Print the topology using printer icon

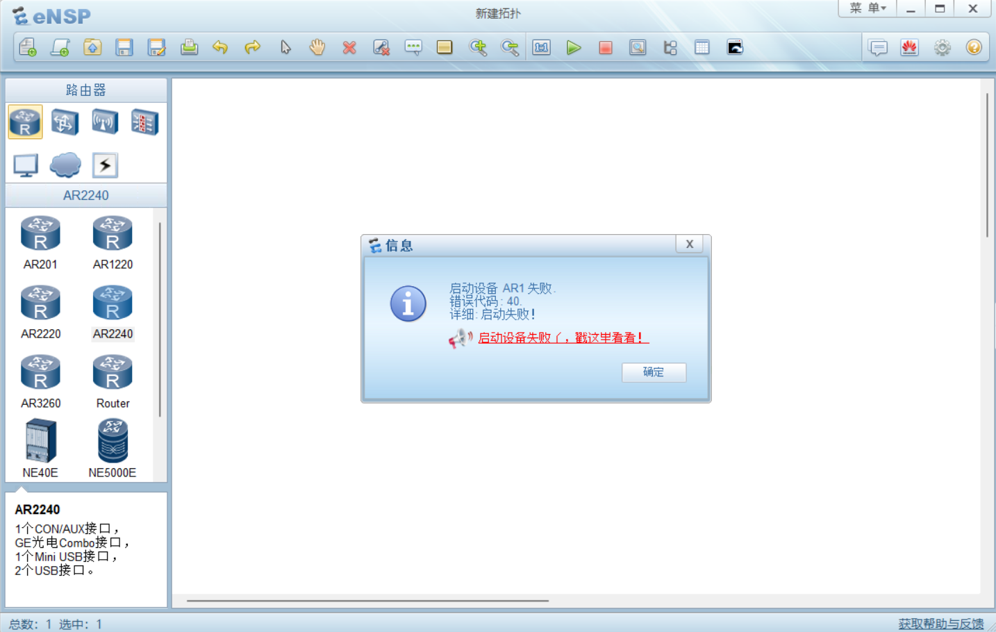coord(189,47)
